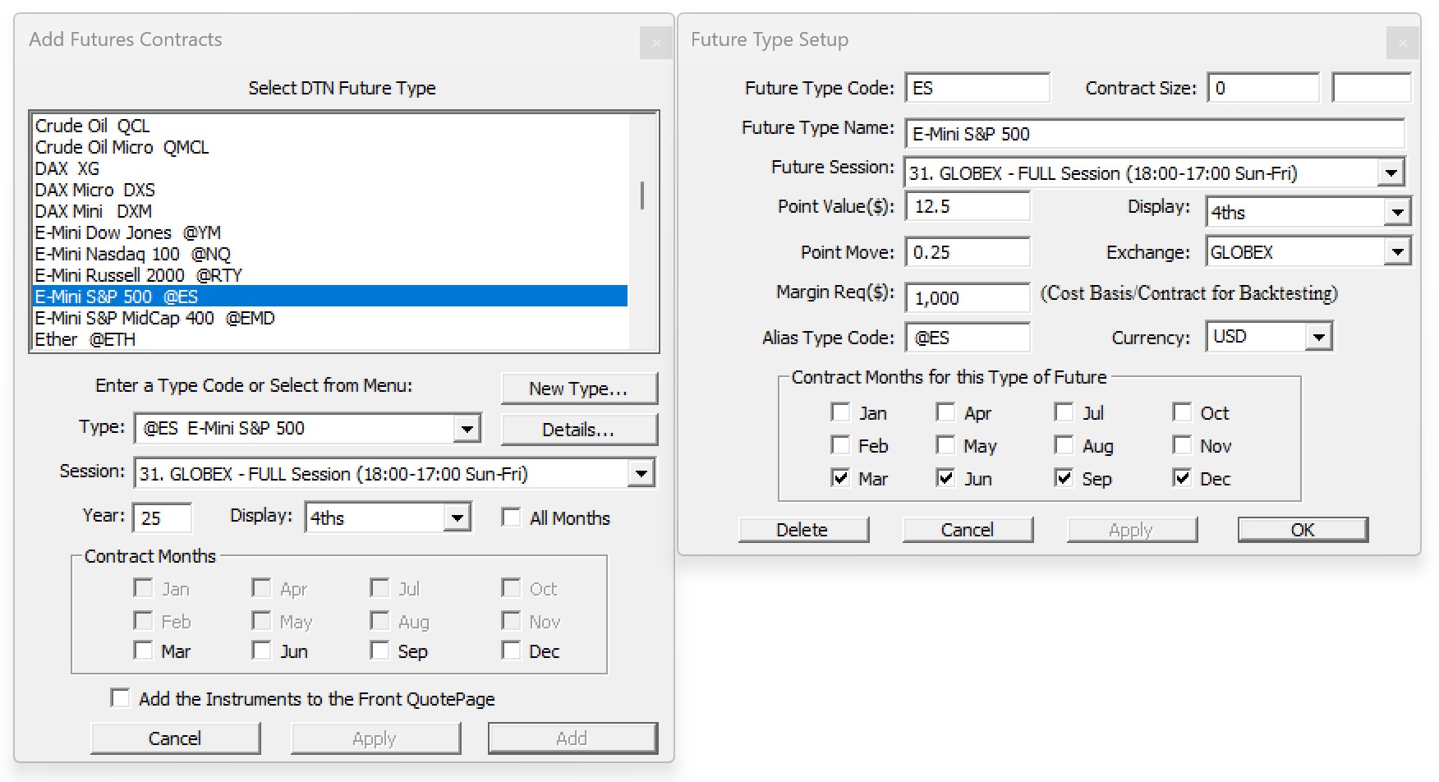Click the future type list scrollbar thumb
Image resolution: width=1439 pixels, height=782 pixels.
642,195
